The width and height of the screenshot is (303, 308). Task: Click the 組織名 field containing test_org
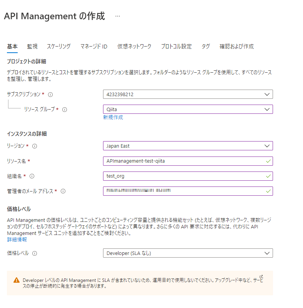(188, 176)
